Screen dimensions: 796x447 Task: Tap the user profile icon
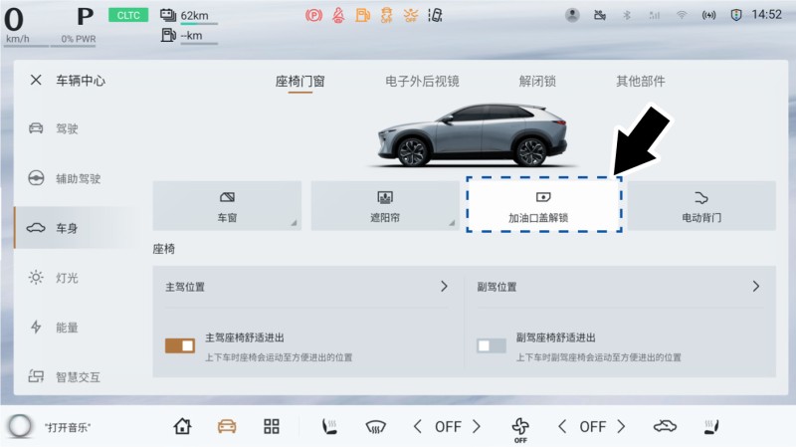(572, 15)
